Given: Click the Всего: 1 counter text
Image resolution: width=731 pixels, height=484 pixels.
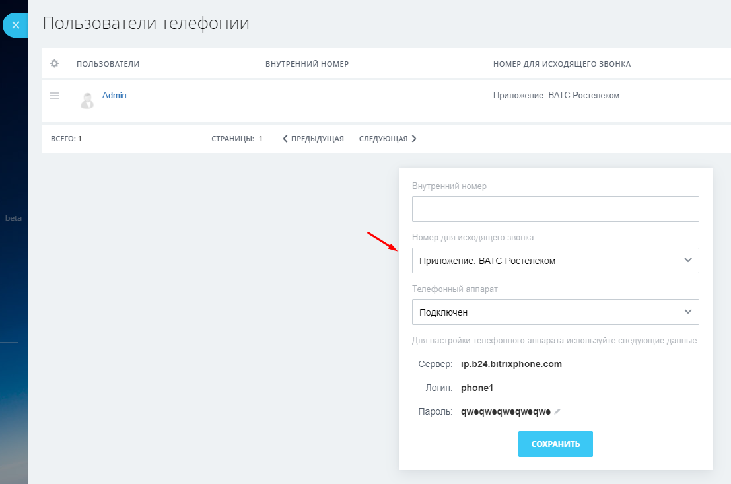Looking at the screenshot, I should pos(66,139).
